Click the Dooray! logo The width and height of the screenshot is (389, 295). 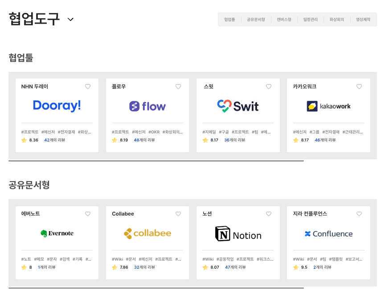(57, 106)
